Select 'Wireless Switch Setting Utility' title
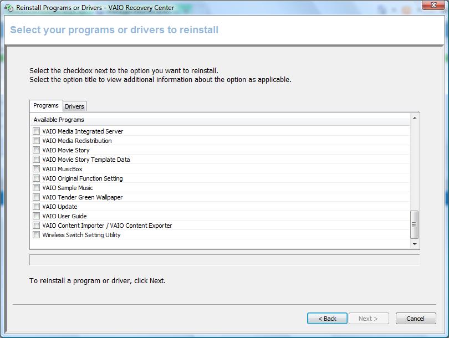The height and width of the screenshot is (338, 449). click(x=81, y=235)
